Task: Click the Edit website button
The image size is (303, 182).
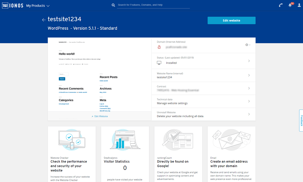Action: [231, 21]
